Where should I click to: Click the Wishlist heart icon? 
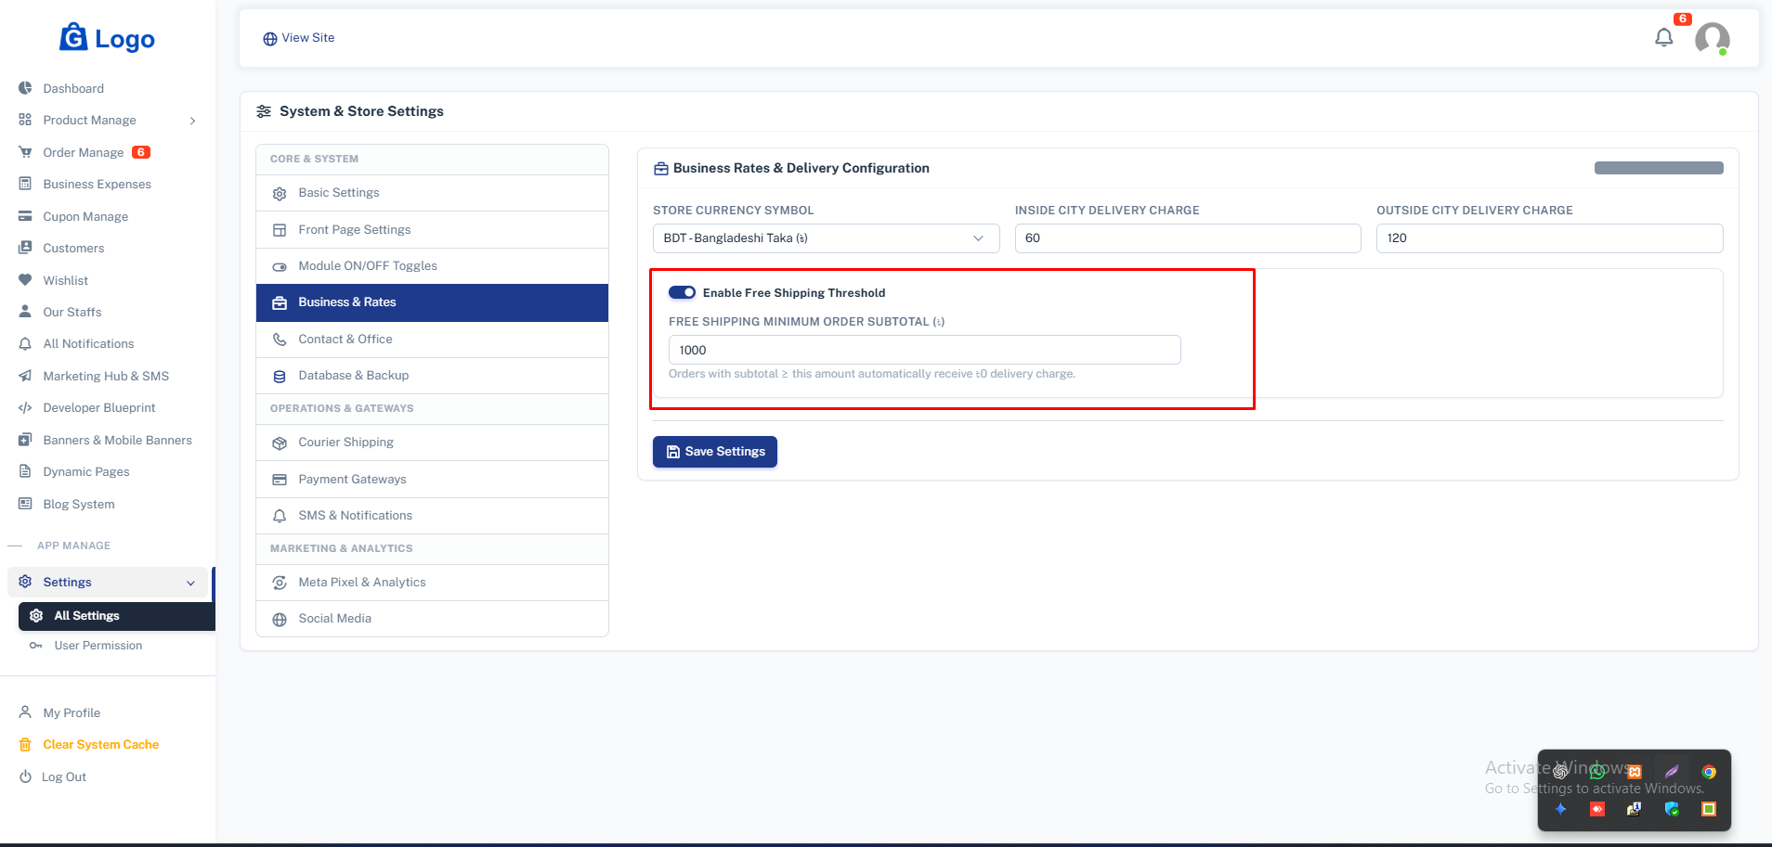point(25,280)
